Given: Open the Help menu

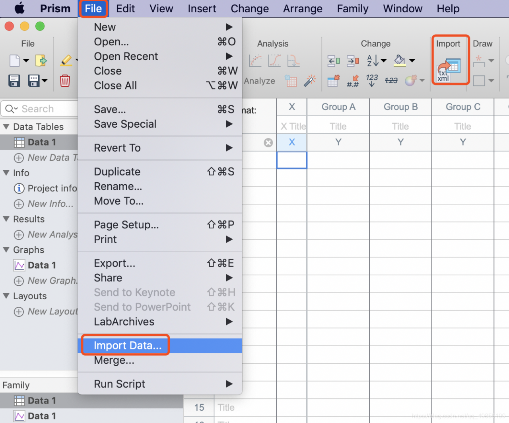Looking at the screenshot, I should 448,8.
